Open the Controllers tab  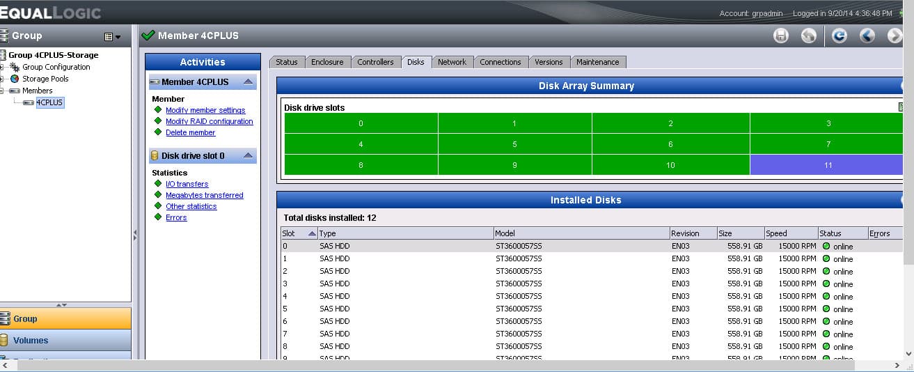375,62
